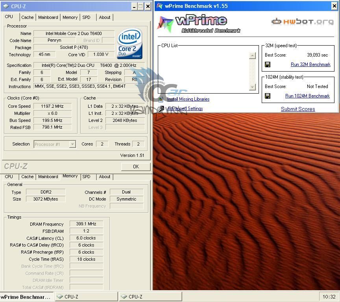340x302 pixels.
Task: Click the Code Name value Penryn
Action: (54, 40)
